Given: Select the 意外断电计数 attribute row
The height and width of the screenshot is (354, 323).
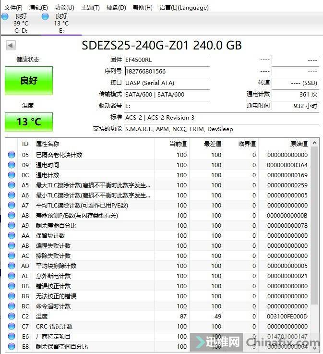Looking at the screenshot, I should (x=158, y=276).
